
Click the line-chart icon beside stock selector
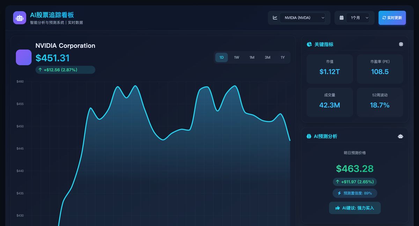pos(275,17)
